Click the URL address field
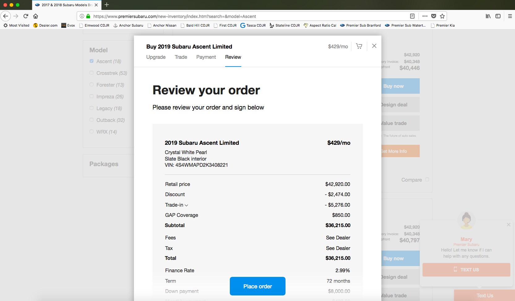Viewport: 515px width, 301px height. 247,16
